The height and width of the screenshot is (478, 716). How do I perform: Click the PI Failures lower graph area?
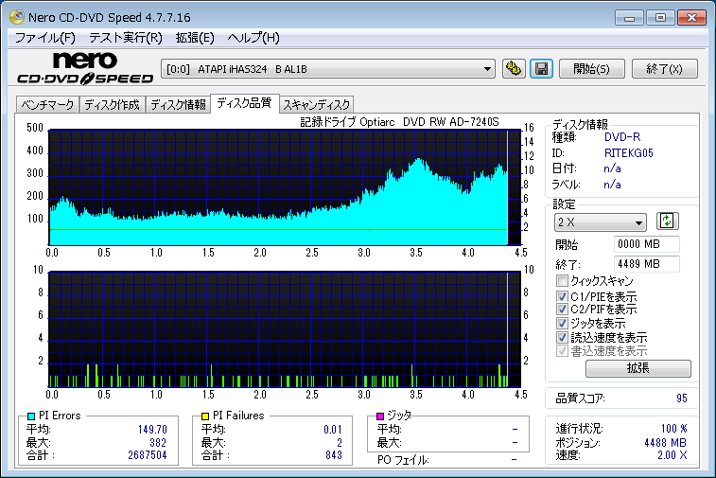pyautogui.click(x=285, y=329)
